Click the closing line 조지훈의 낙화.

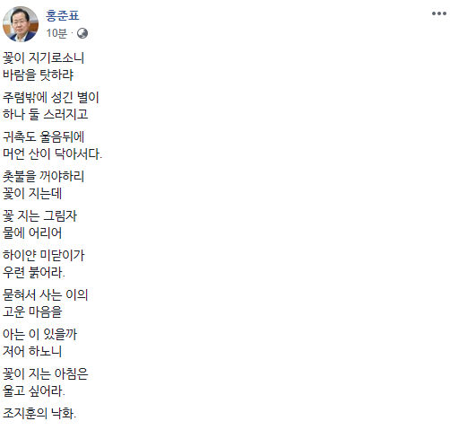(39, 413)
